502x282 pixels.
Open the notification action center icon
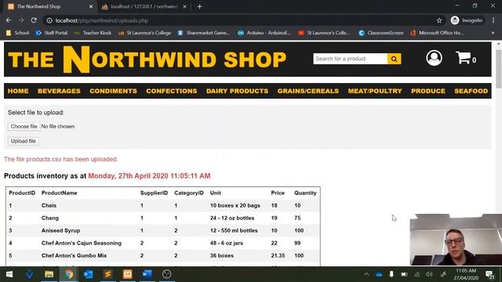(489, 274)
